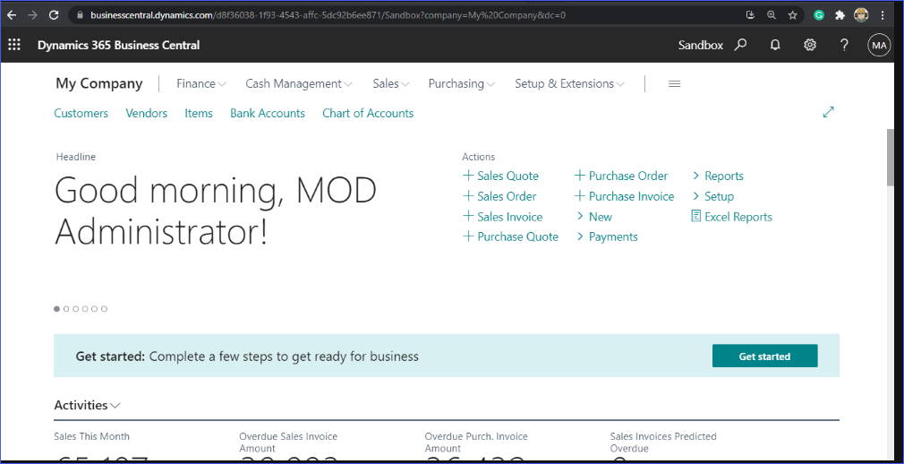Open the Chrome three-dot menu
This screenshot has width=904, height=464.
(883, 15)
